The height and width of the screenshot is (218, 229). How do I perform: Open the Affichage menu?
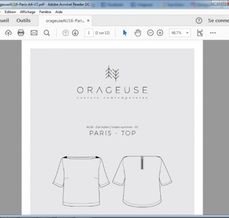pyautogui.click(x=28, y=12)
